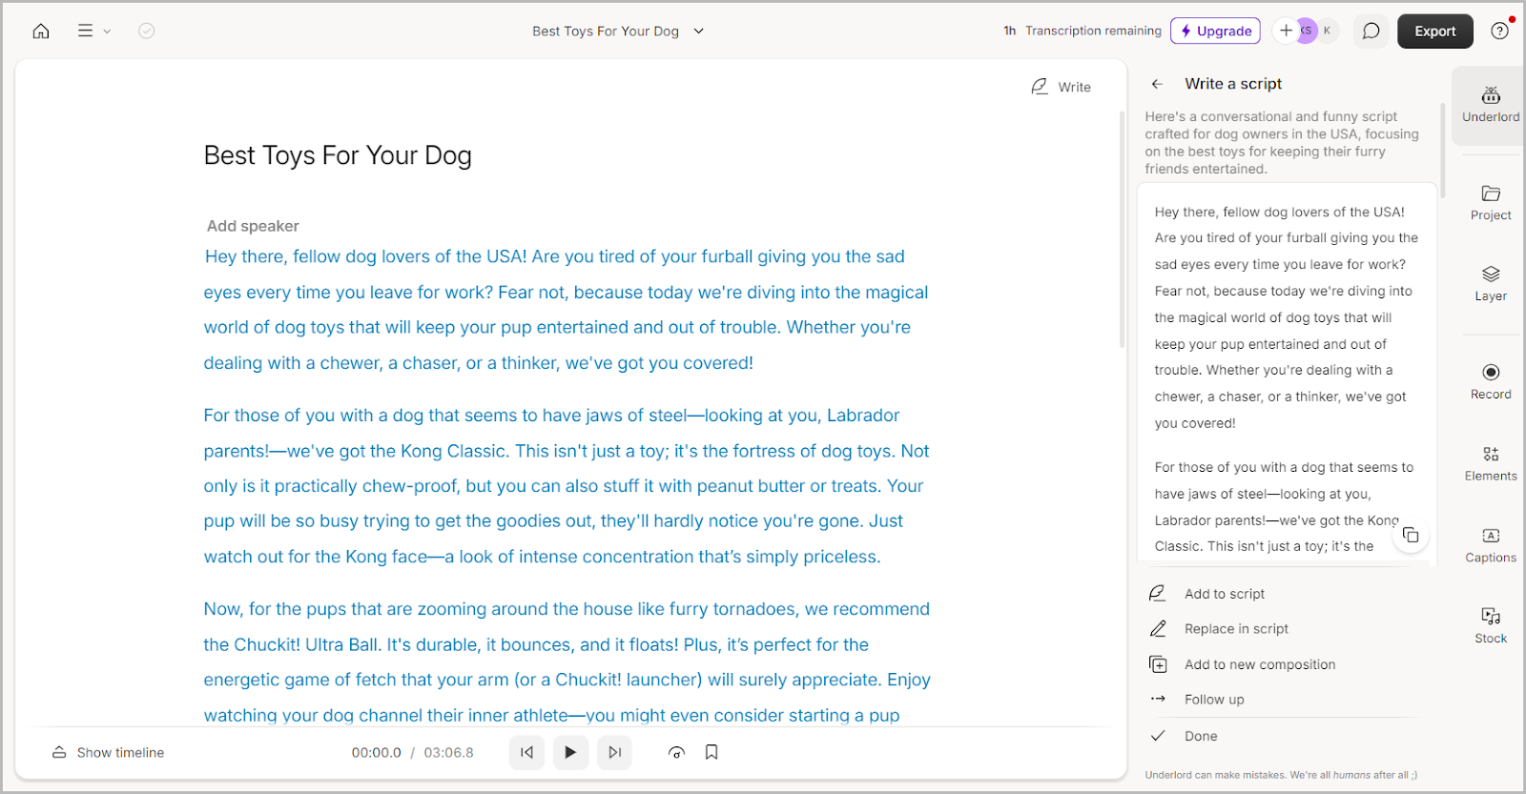Skip to previous with back button
Image resolution: width=1526 pixels, height=794 pixels.
coord(526,752)
